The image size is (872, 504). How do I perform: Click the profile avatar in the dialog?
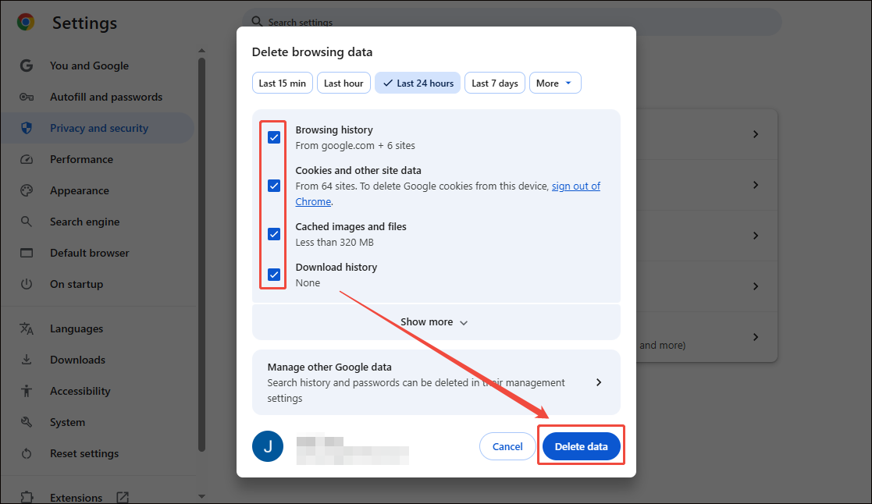[x=268, y=445]
